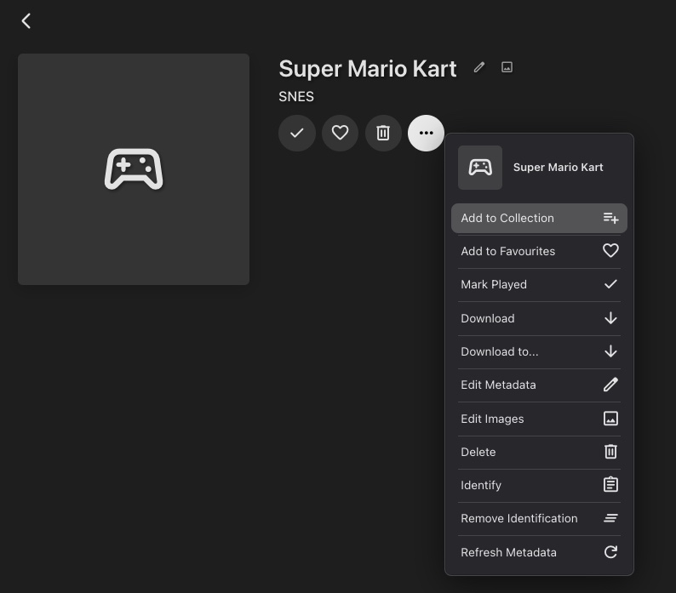The height and width of the screenshot is (593, 676).
Task: Select the Download menu entry
Action: coord(539,318)
